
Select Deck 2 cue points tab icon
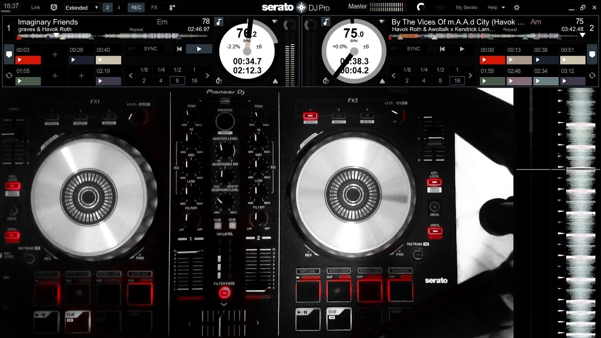pyautogui.click(x=592, y=54)
